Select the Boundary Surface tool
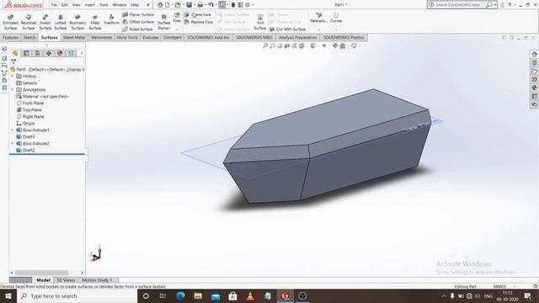539x303 pixels. tap(77, 22)
